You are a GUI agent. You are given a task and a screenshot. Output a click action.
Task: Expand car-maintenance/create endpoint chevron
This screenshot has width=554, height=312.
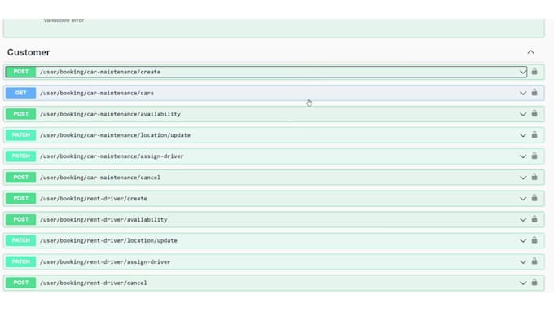(523, 72)
